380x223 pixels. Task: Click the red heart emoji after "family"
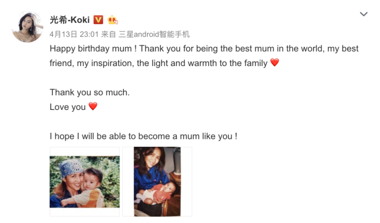point(275,63)
